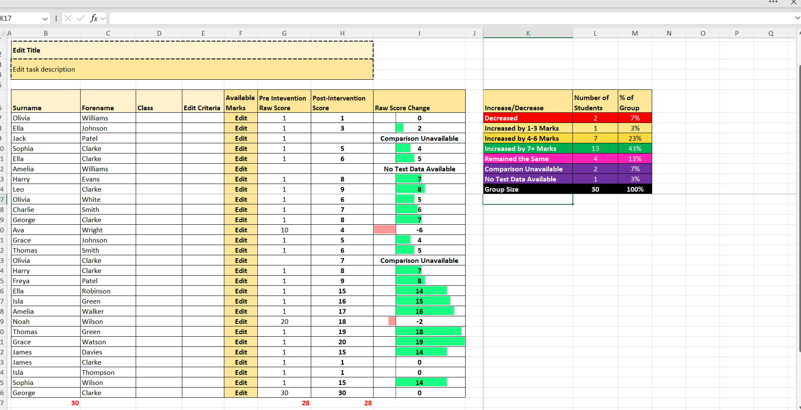Image resolution: width=801 pixels, height=410 pixels.
Task: Click the Name Box showing K17
Action: pos(21,18)
